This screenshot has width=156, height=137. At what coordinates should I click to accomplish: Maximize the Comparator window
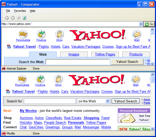tap(146, 4)
